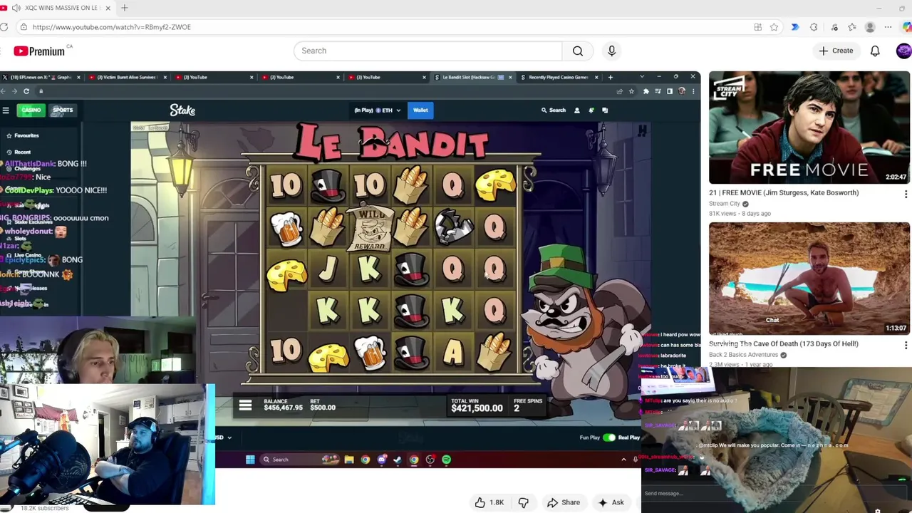The image size is (912, 513).
Task: Open the browser extensions puzzle icon
Action: (x=814, y=27)
